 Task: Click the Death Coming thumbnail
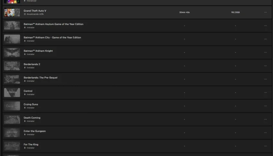(12, 119)
